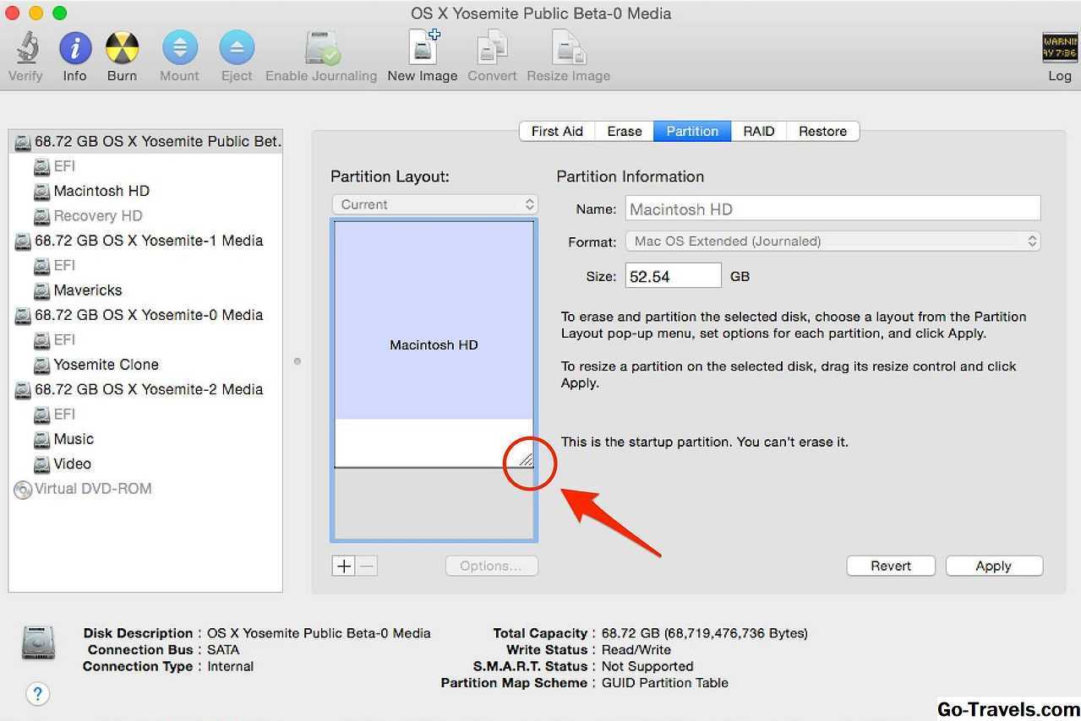Viewport: 1081px width, 721px height.
Task: Open the Log viewer icon
Action: pos(1059,49)
